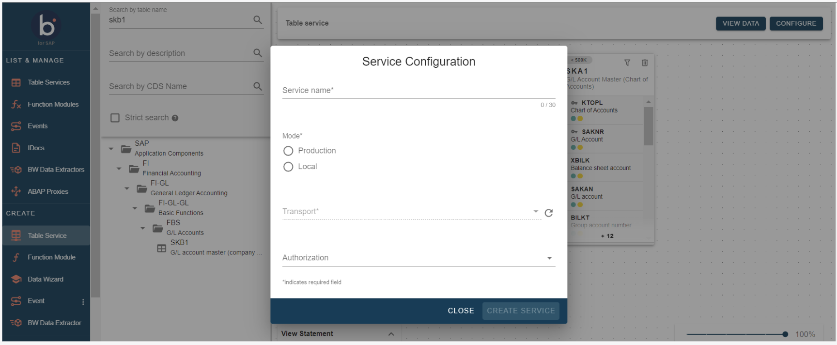Click the Strict search help icon
Viewport: 837px width, 345px height.
(x=175, y=118)
